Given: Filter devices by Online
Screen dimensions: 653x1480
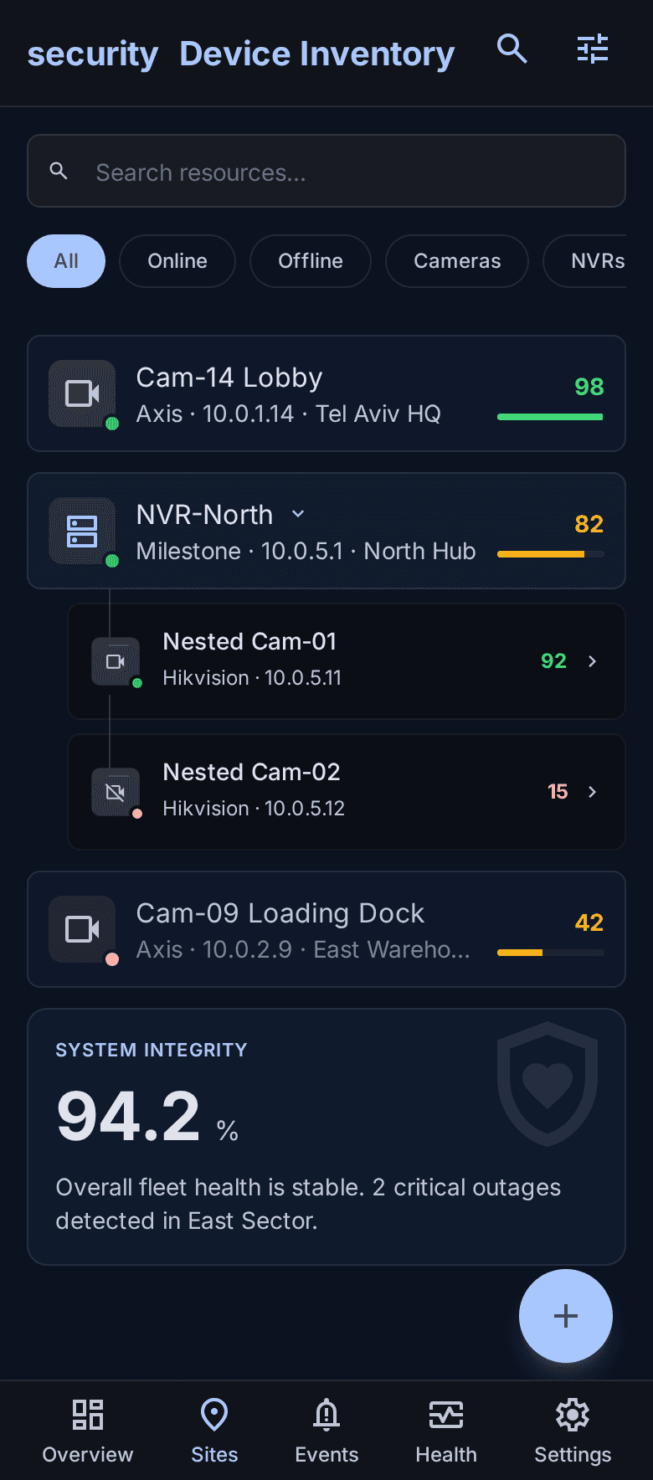Looking at the screenshot, I should point(177,261).
